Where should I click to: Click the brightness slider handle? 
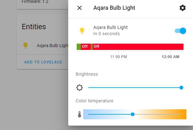[x=181, y=88]
